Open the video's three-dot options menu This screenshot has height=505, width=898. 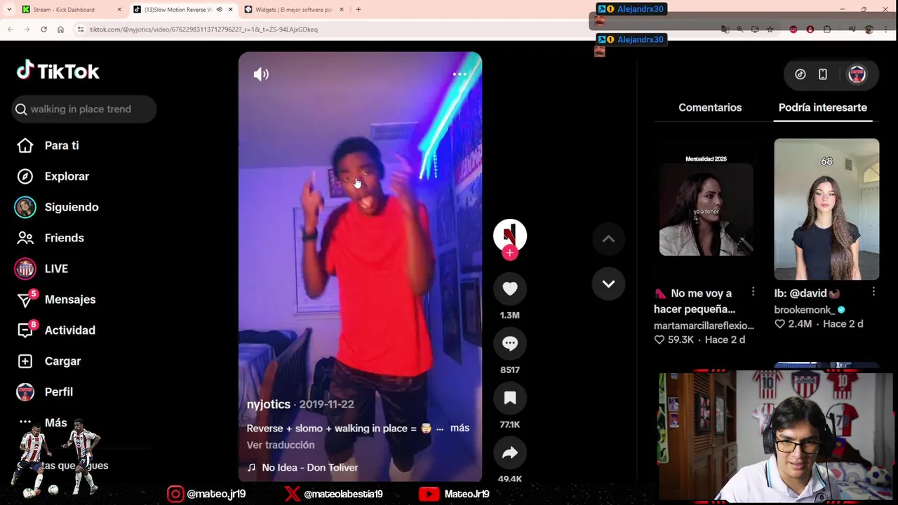(460, 74)
